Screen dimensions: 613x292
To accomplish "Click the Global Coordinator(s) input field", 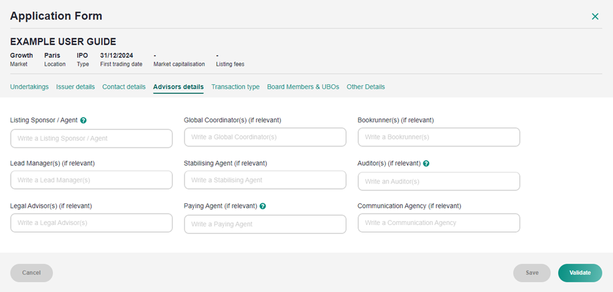I will tap(265, 137).
